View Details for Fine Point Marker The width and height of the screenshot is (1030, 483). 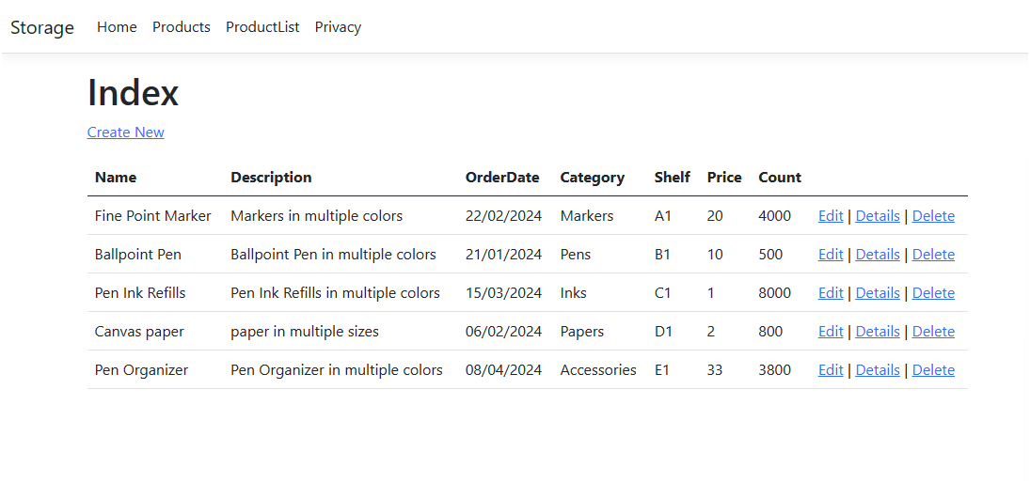point(877,216)
